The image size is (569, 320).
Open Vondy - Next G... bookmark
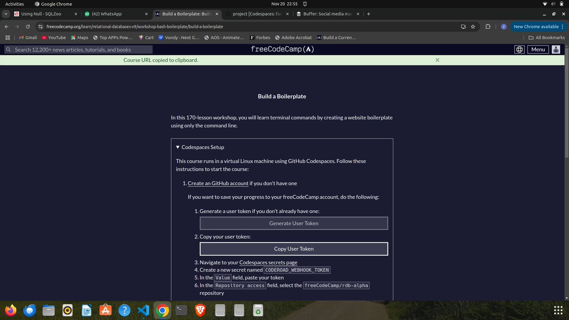(179, 37)
